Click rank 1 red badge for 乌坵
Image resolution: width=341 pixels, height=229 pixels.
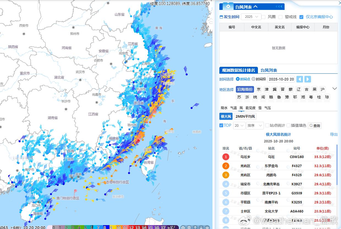[226, 157]
